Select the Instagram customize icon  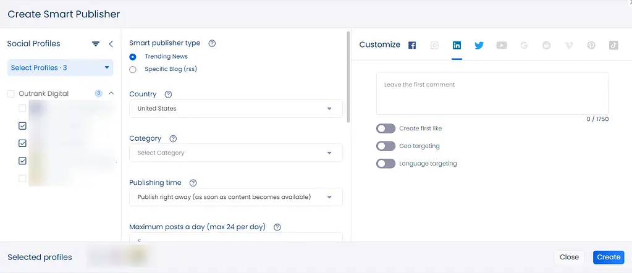tap(435, 45)
